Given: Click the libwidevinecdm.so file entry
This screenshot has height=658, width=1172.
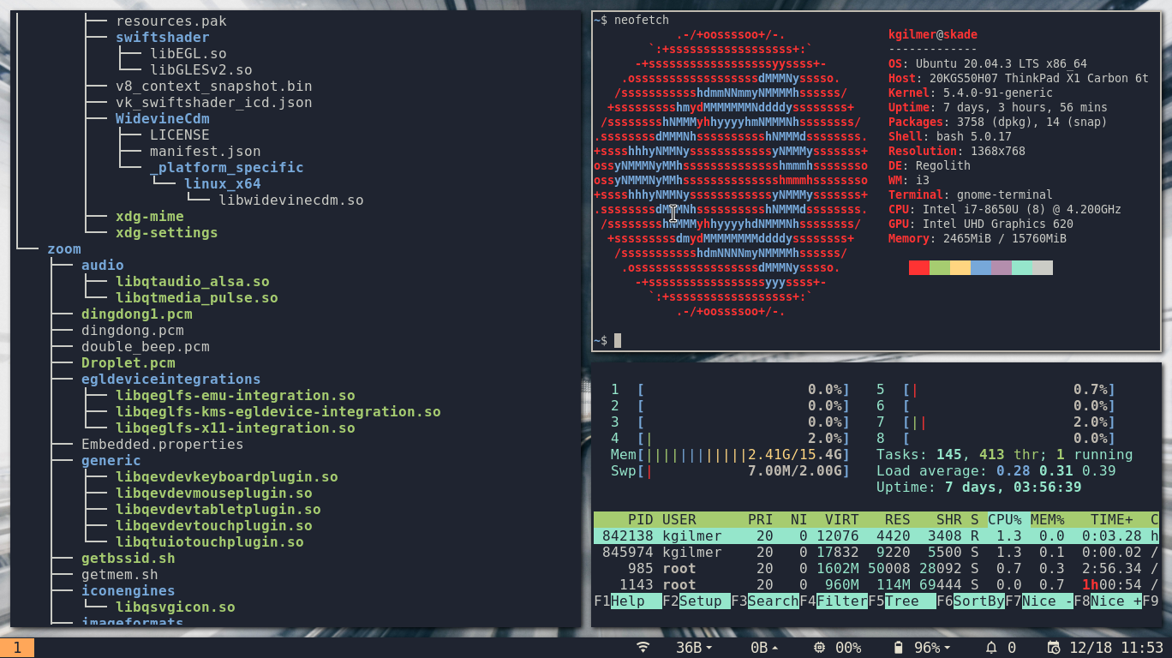Looking at the screenshot, I should pos(291,200).
